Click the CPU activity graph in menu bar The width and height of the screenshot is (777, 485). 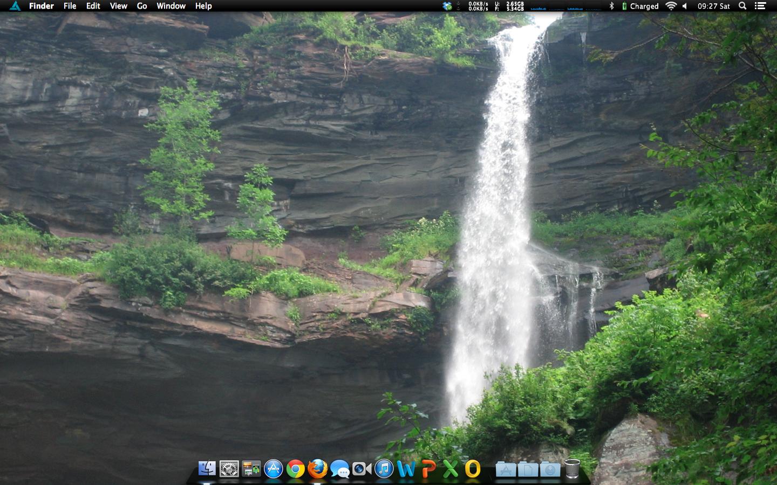[566, 6]
